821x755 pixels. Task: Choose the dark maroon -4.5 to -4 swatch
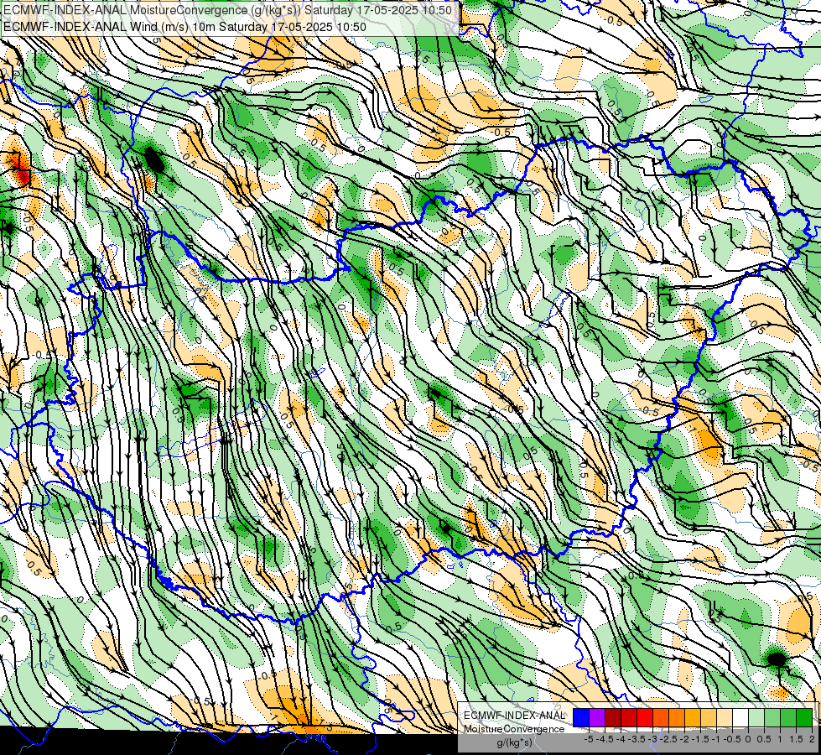[x=613, y=717]
